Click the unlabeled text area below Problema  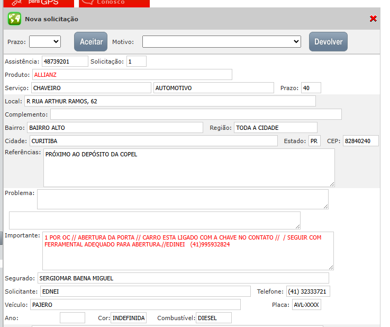pyautogui.click(x=155, y=220)
